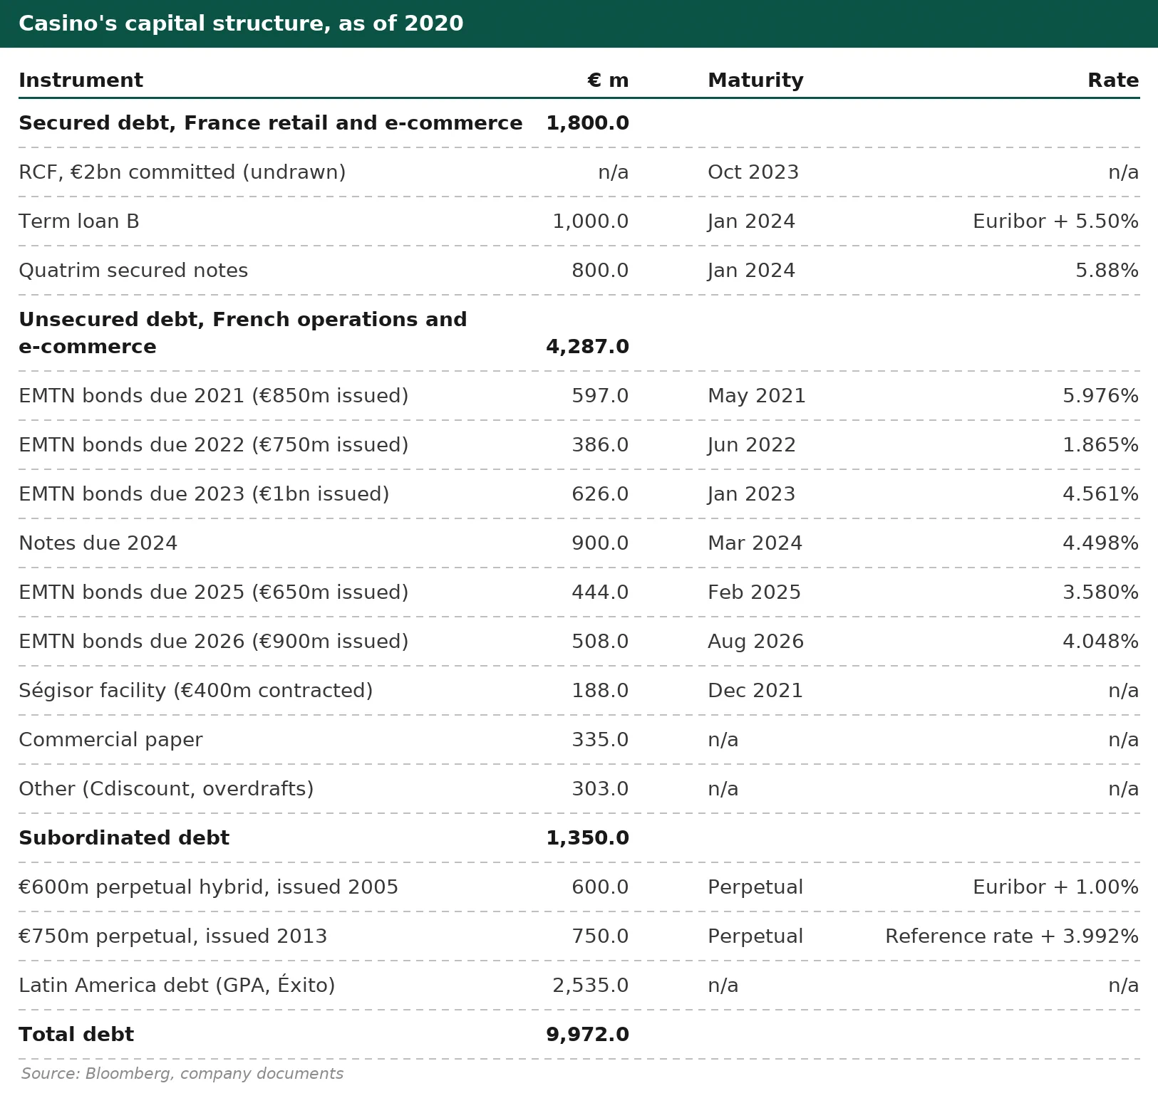Select 'EMTN bonds due 2025 (€650m issued)' label

[214, 592]
